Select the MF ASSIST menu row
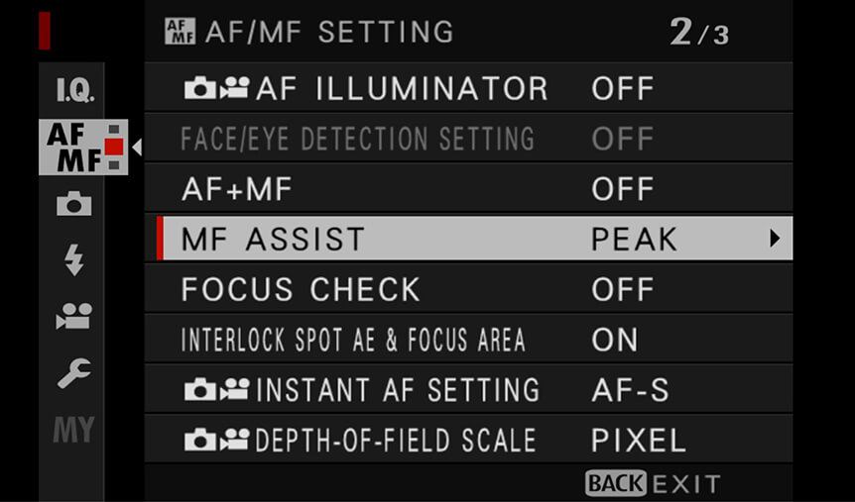The height and width of the screenshot is (502, 855). tap(474, 239)
